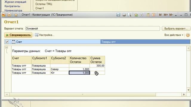Screen dimensions: 191x107
Task: Click Товары опт in the first table row
Action: tap(21, 66)
